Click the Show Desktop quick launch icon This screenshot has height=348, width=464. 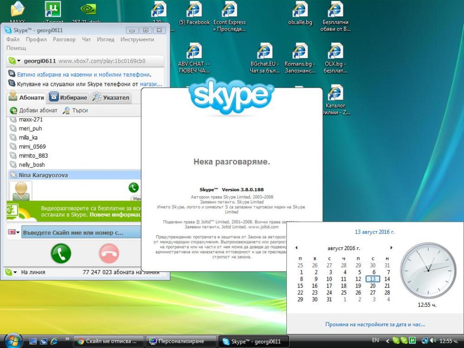coord(33,341)
